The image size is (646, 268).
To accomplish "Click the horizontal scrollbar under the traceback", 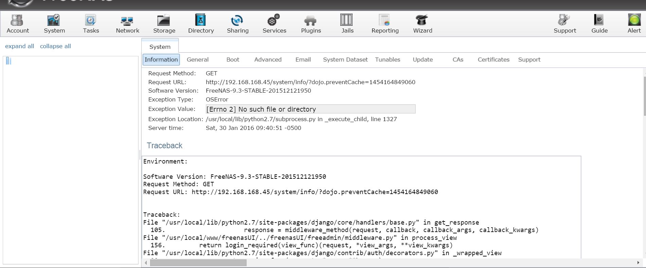I will (198, 263).
